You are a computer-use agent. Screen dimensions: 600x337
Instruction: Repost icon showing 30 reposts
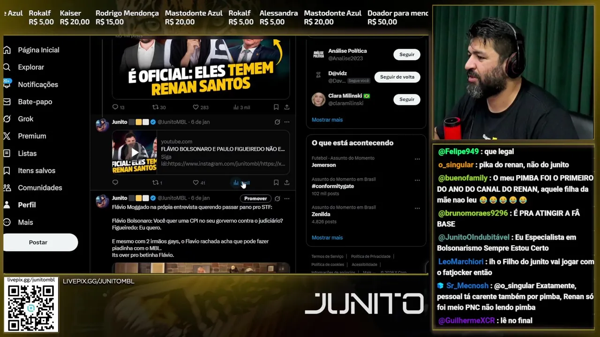coord(156,107)
